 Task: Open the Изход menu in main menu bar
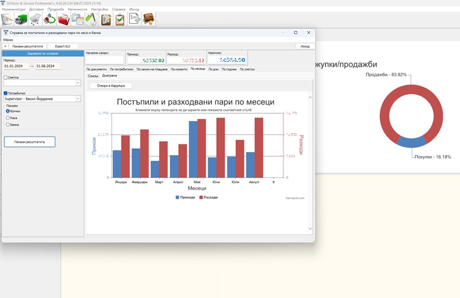coord(134,9)
